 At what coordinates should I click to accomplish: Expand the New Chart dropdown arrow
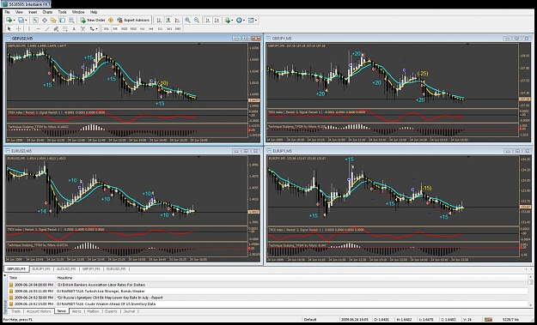[x=14, y=21]
